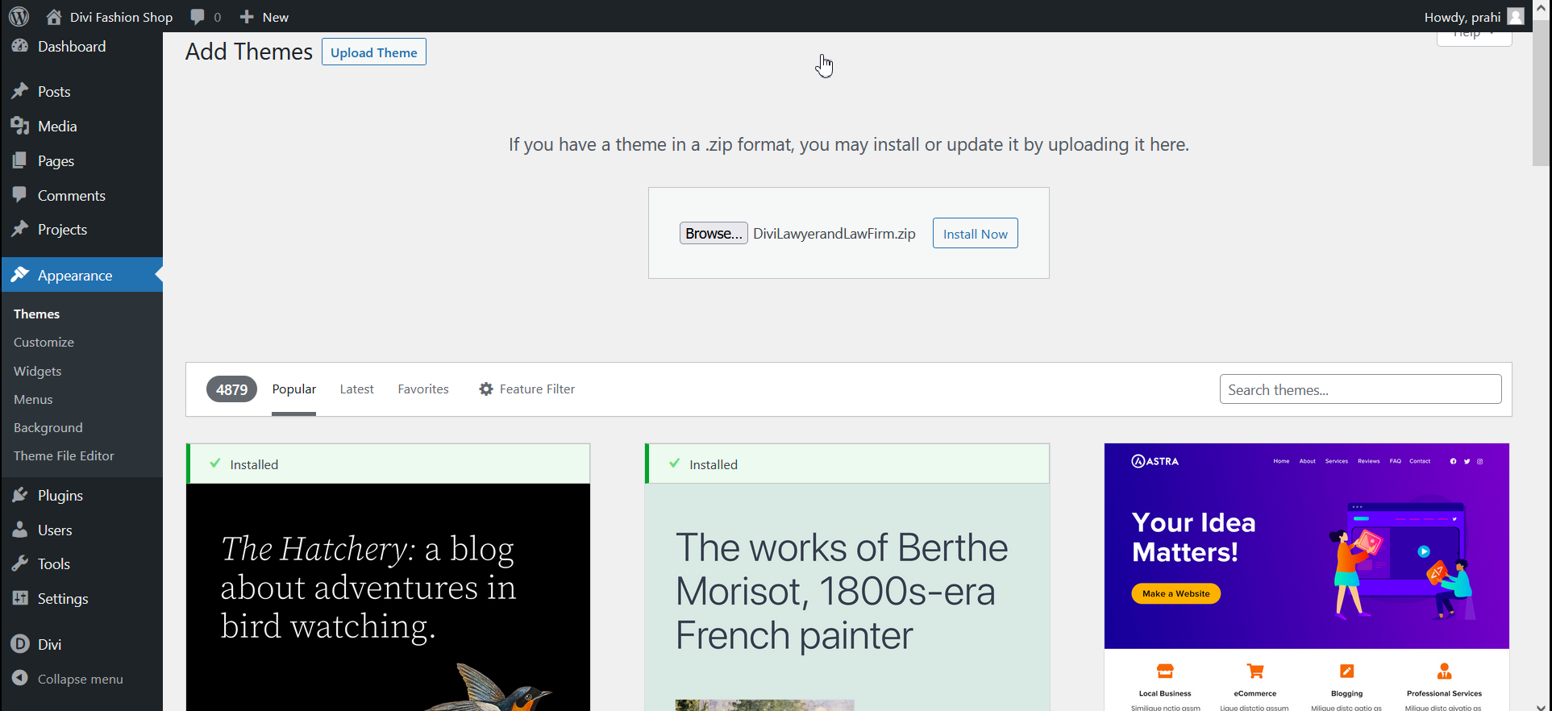Click the Appearance paintbrush icon
Image resolution: width=1552 pixels, height=711 pixels.
[20, 275]
